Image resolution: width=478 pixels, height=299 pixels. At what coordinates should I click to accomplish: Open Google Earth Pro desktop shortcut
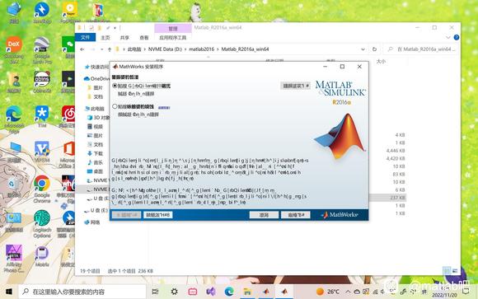42,49
